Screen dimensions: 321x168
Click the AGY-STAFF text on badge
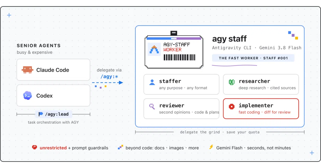click(x=177, y=45)
